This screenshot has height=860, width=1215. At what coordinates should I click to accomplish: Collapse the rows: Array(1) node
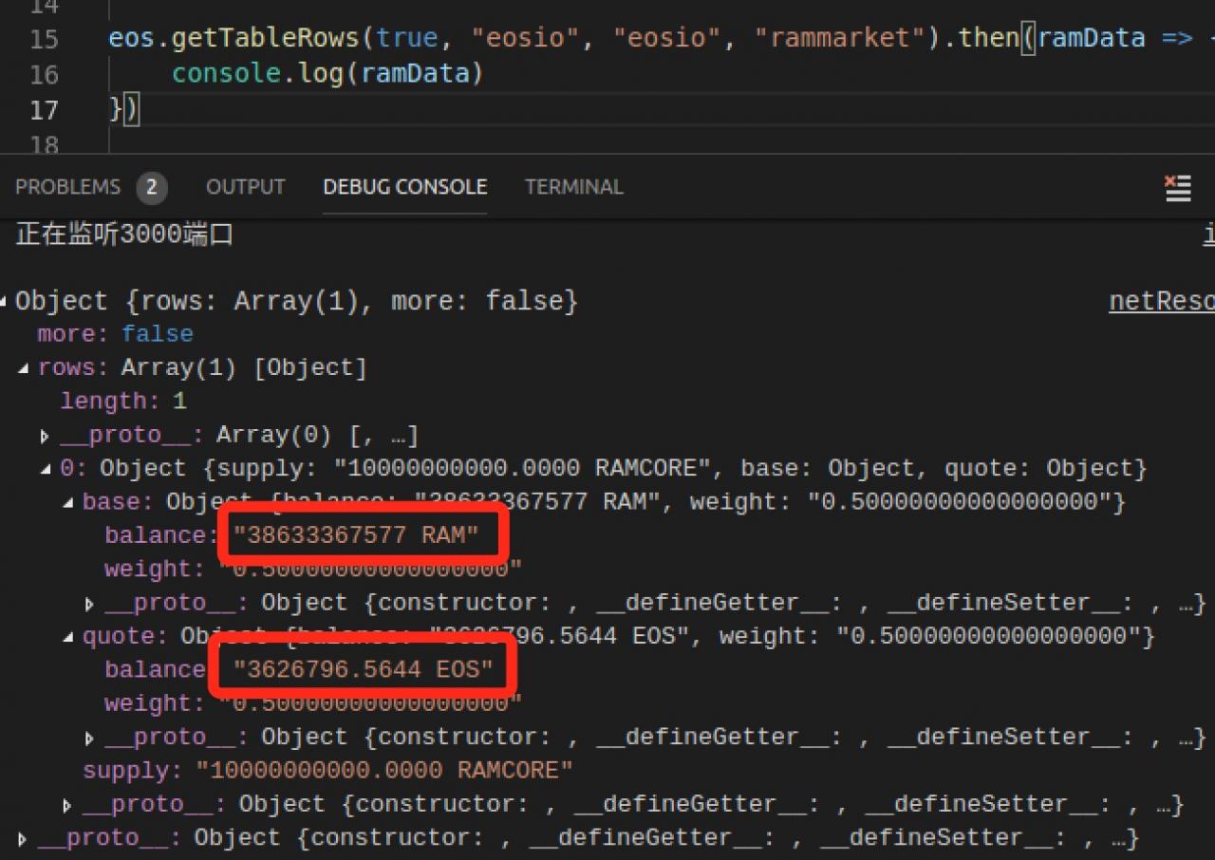tap(23, 368)
